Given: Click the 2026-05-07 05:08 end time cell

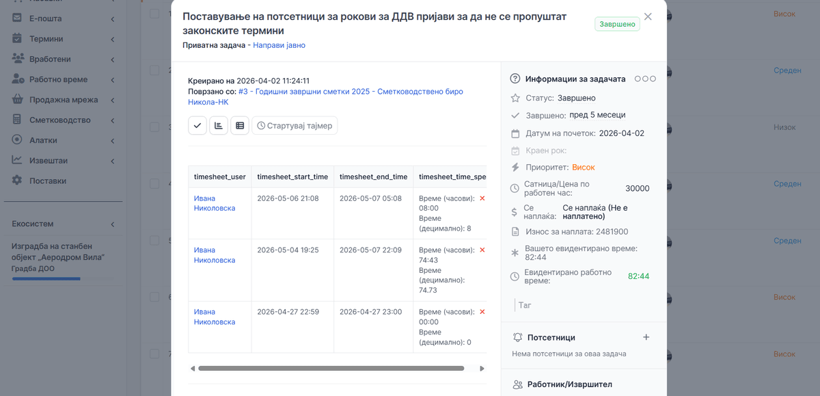Looking at the screenshot, I should (x=373, y=213).
